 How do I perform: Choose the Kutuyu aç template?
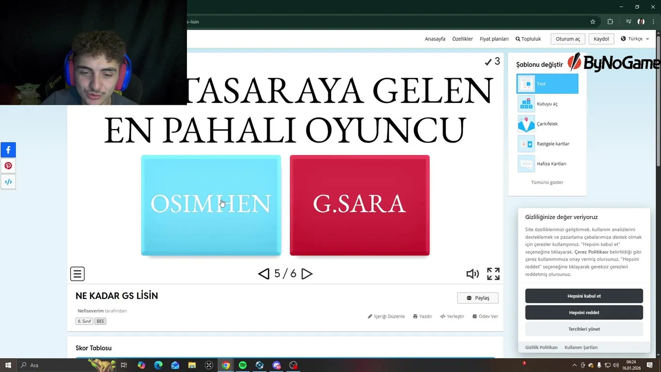[x=547, y=104]
